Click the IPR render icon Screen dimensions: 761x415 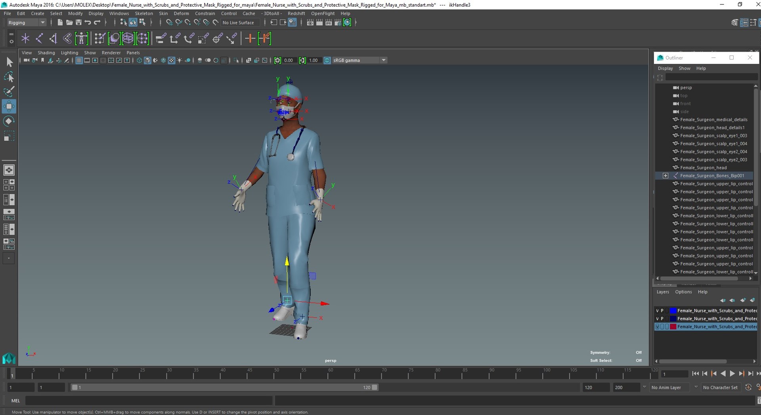click(329, 23)
